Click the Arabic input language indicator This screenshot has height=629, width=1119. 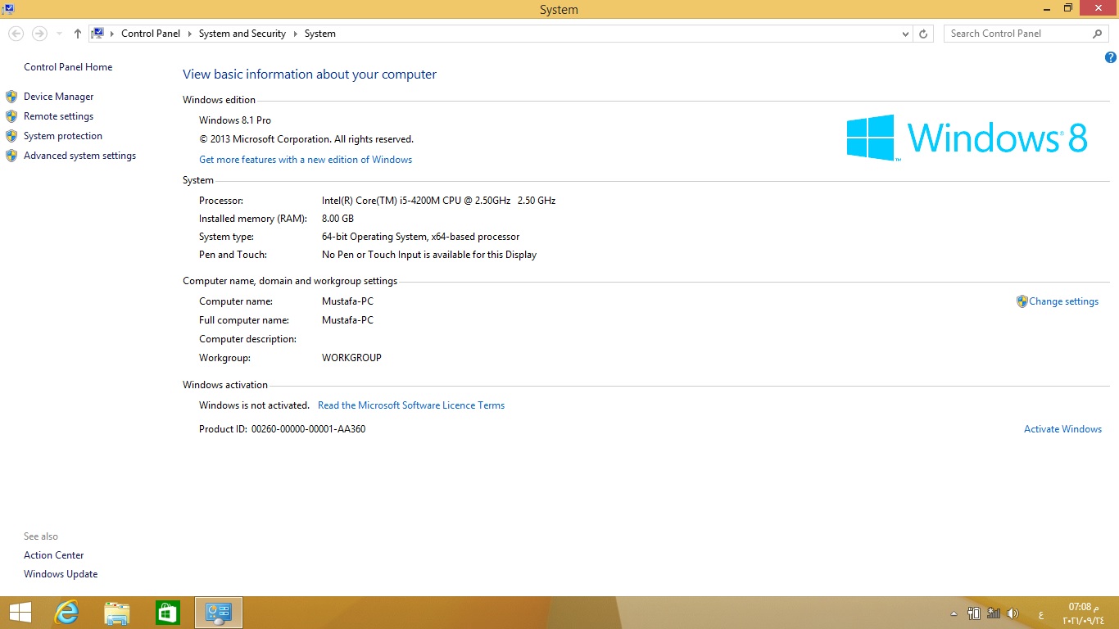click(1041, 613)
